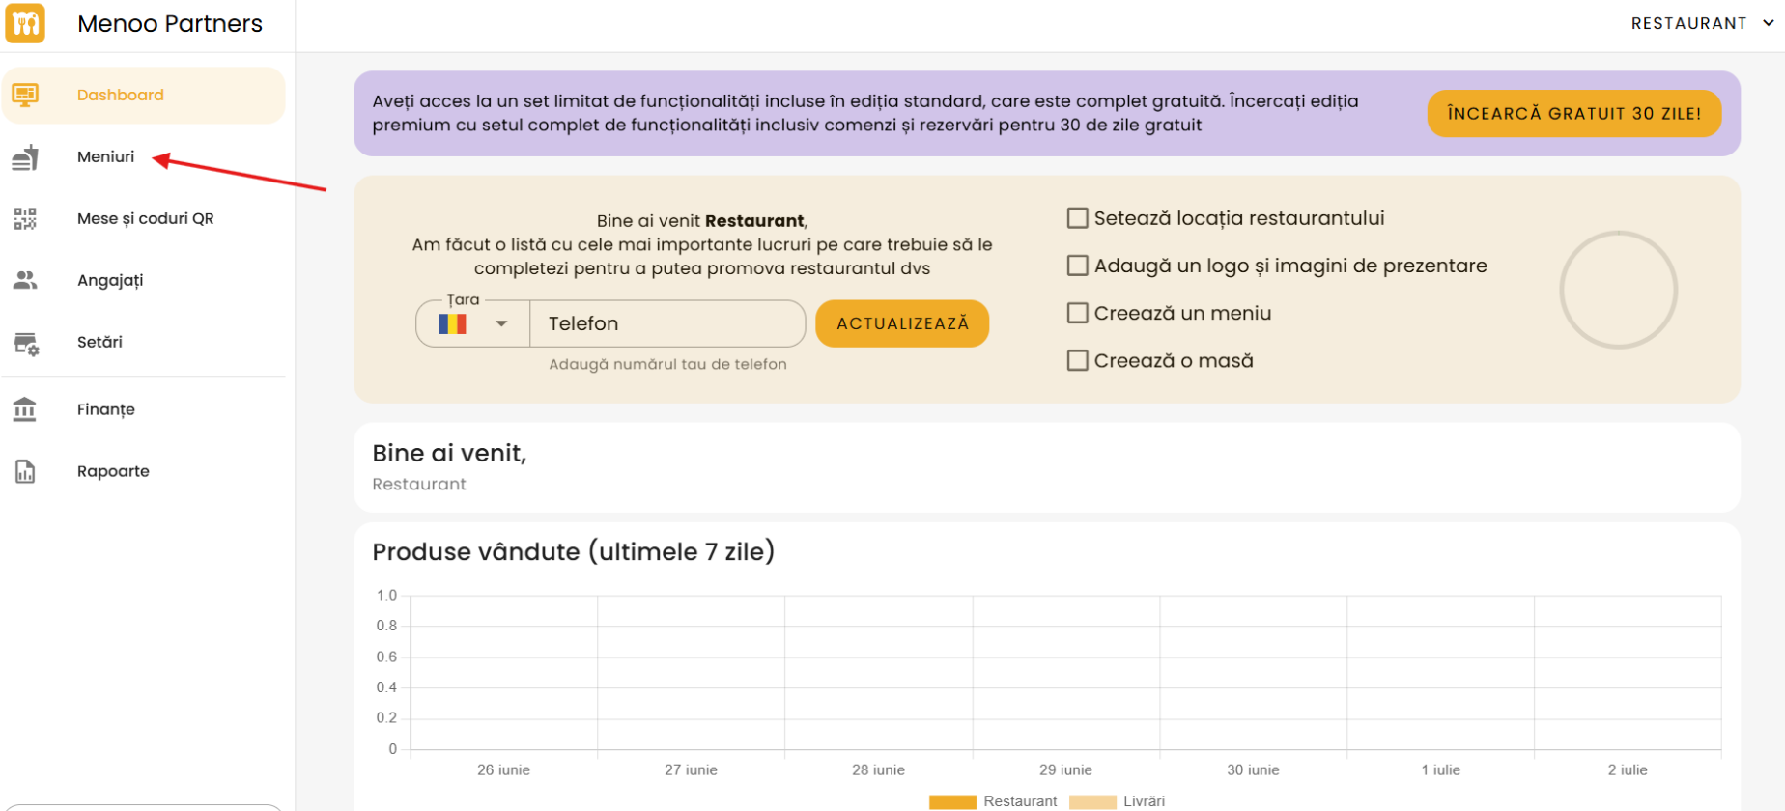Screen dimensions: 1785x811
Task: Click the Dashboard monitor icon
Action: 25,95
